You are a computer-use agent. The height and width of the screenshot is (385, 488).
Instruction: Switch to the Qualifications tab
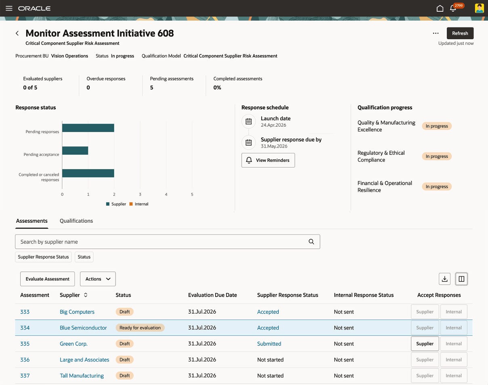76,221
